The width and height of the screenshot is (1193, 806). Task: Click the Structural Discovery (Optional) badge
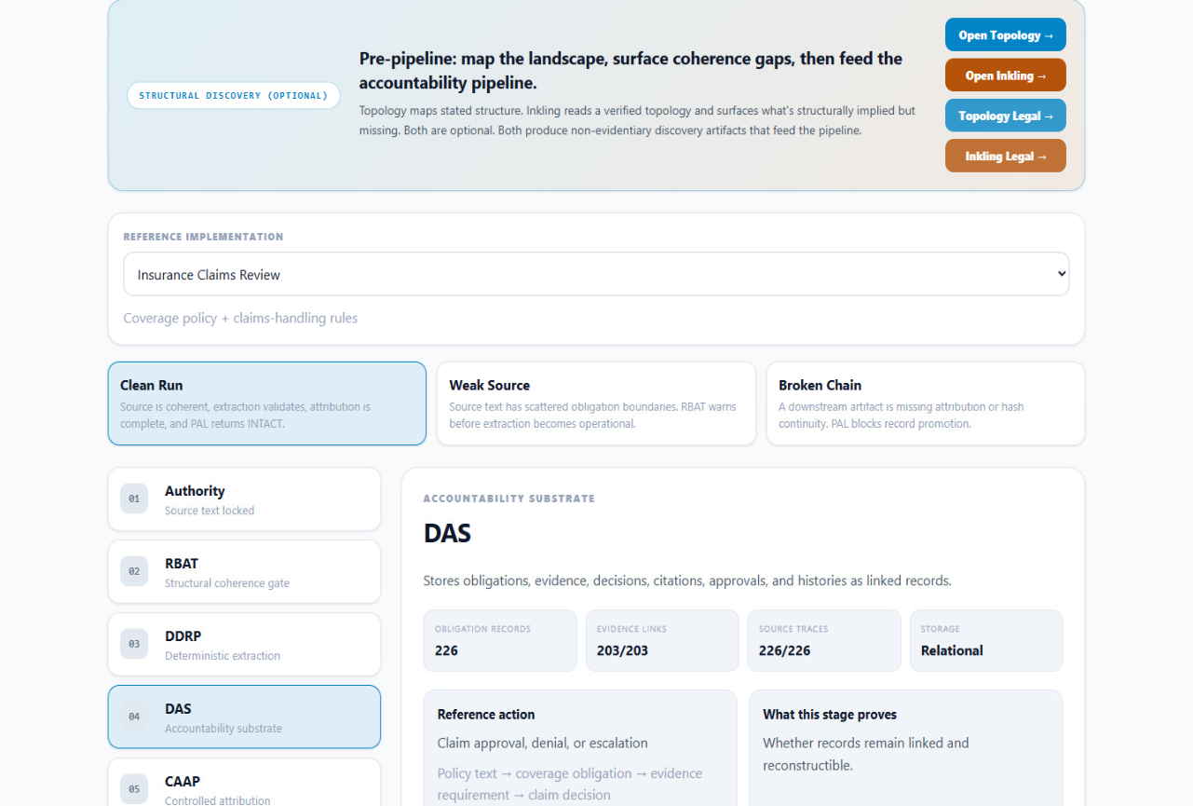[234, 95]
